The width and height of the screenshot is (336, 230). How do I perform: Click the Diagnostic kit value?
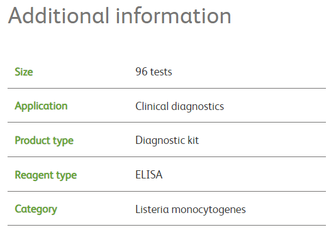(x=167, y=141)
